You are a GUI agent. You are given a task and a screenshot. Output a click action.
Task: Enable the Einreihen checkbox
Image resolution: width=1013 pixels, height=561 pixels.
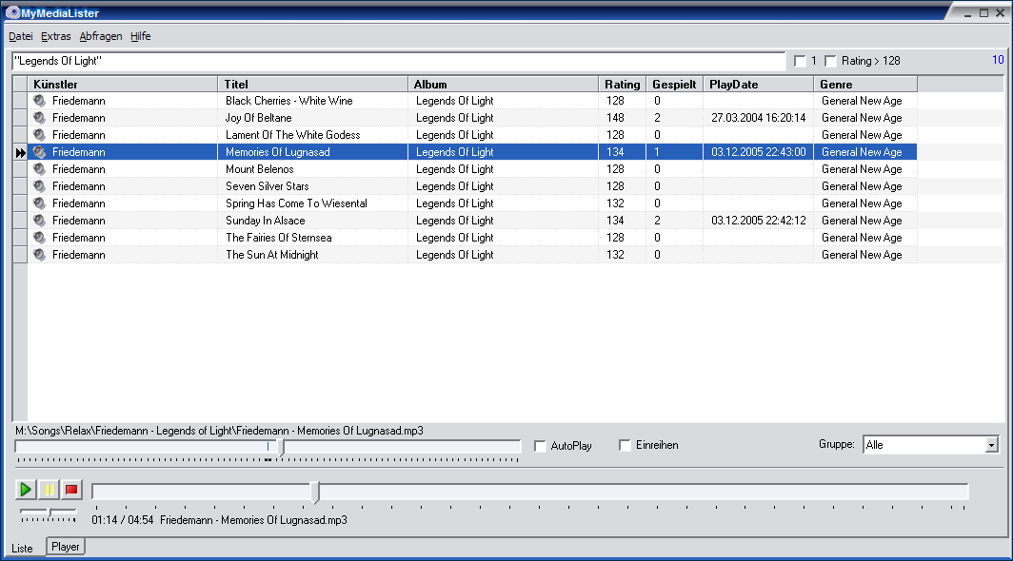[625, 445]
